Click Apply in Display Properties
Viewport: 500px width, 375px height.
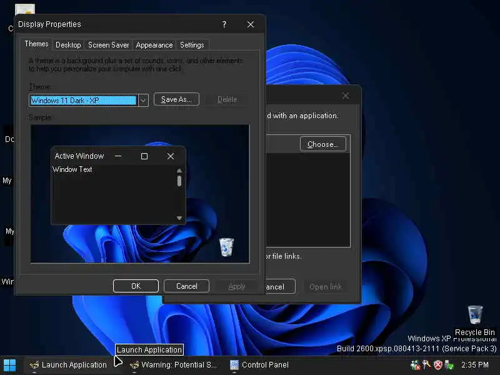[237, 286]
